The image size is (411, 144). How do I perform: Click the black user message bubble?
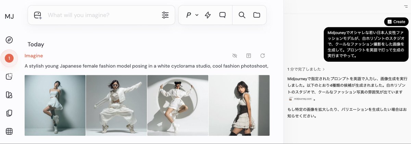(366, 44)
